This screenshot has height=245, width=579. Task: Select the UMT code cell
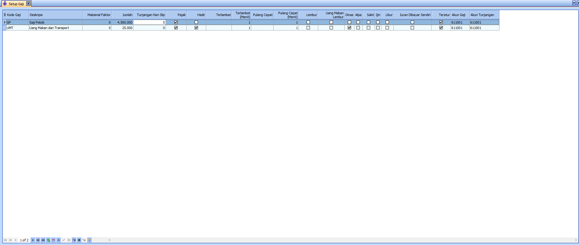tap(18, 28)
